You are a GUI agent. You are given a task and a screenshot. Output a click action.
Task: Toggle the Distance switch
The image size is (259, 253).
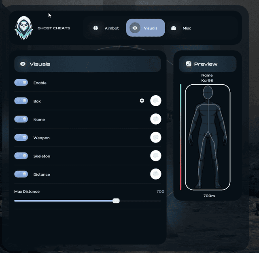pyautogui.click(x=21, y=174)
